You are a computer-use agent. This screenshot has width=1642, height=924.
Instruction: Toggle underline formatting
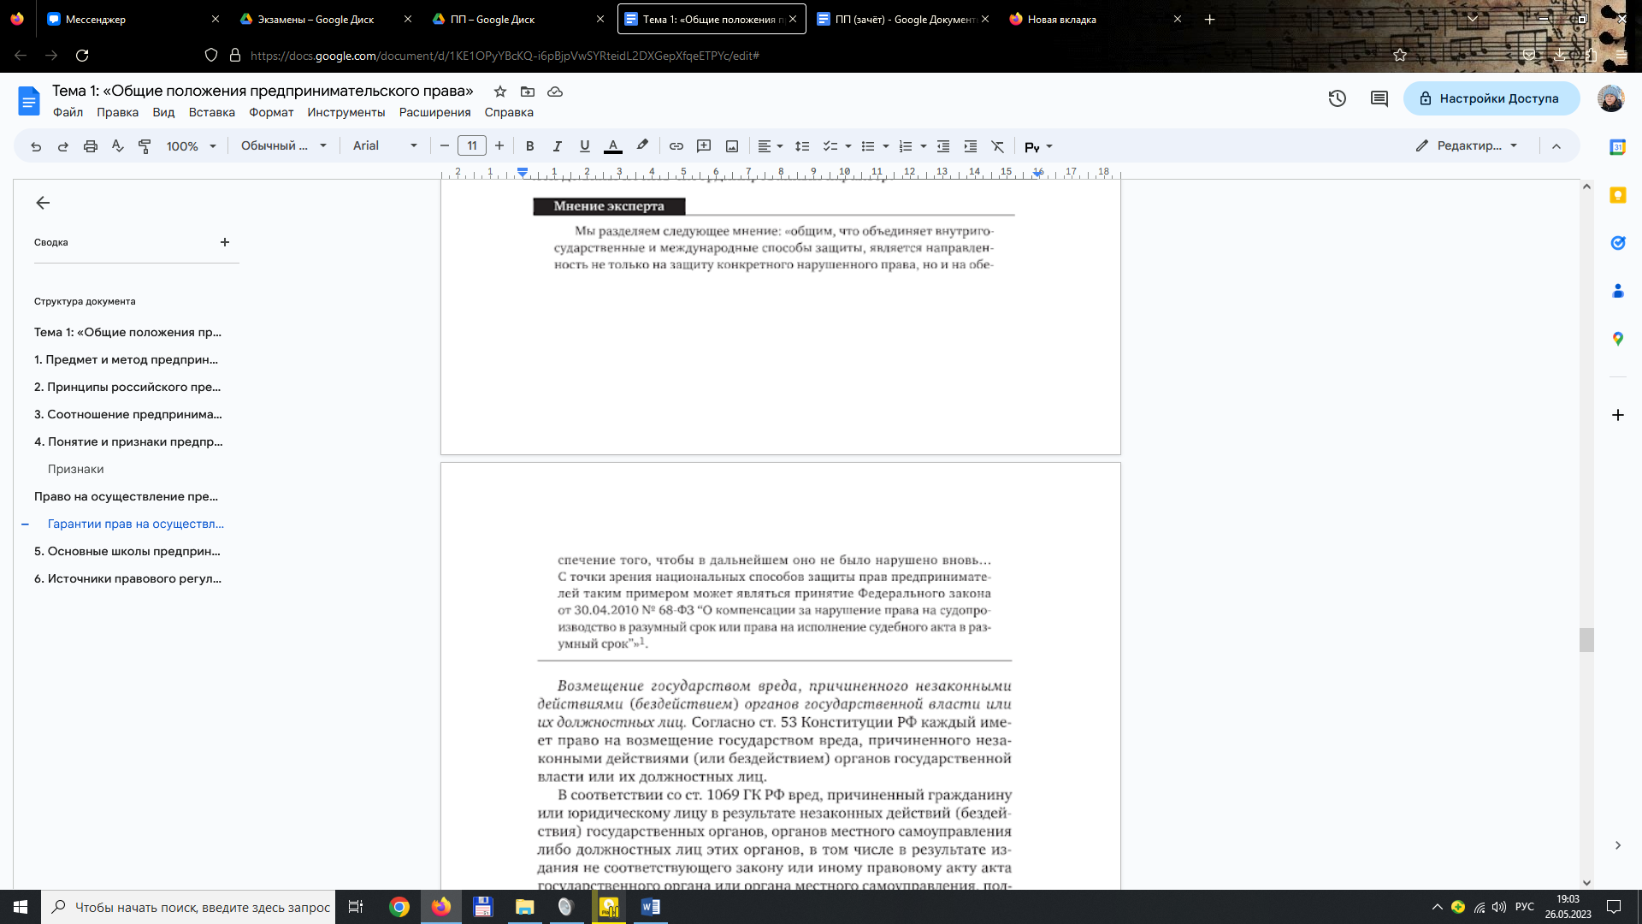(585, 146)
